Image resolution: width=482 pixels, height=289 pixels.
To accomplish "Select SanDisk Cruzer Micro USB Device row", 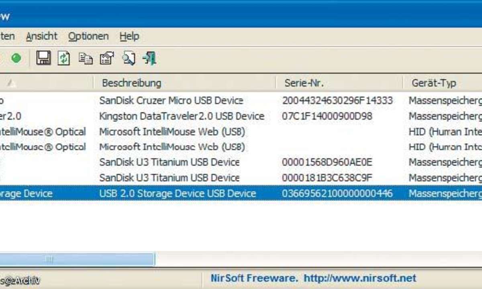I will (x=241, y=100).
